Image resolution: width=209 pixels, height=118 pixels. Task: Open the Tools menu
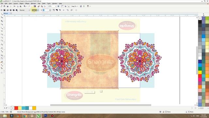tap(49, 4)
